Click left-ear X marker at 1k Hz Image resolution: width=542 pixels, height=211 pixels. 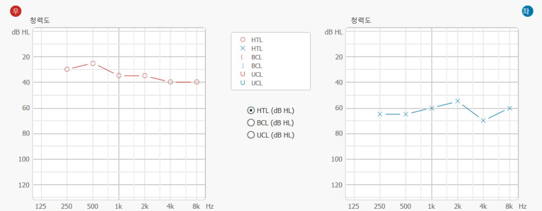[431, 108]
